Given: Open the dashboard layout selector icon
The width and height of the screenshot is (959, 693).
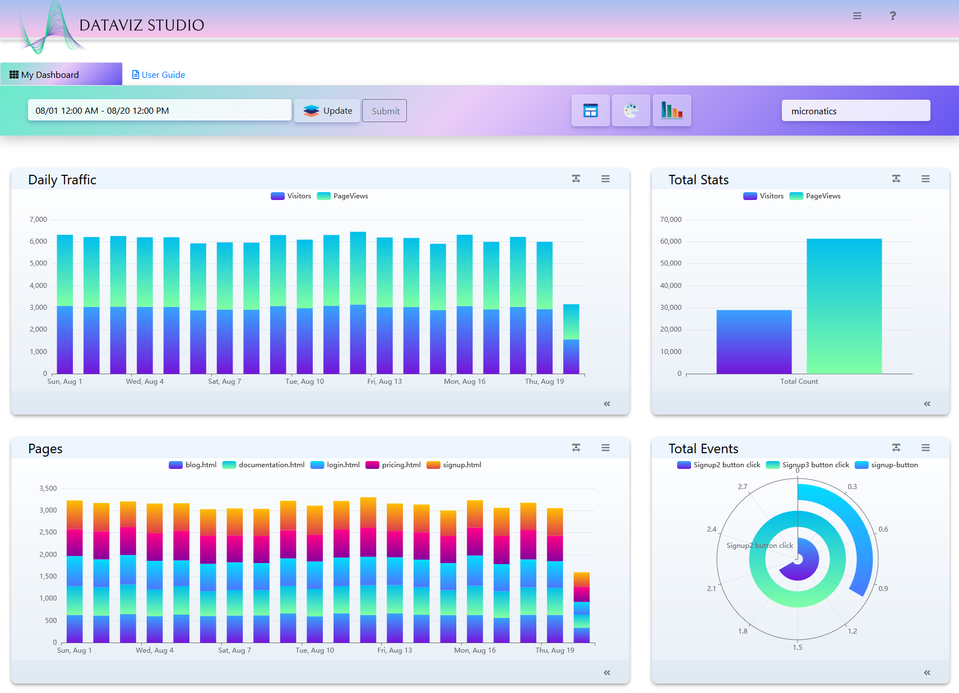Looking at the screenshot, I should pos(590,110).
